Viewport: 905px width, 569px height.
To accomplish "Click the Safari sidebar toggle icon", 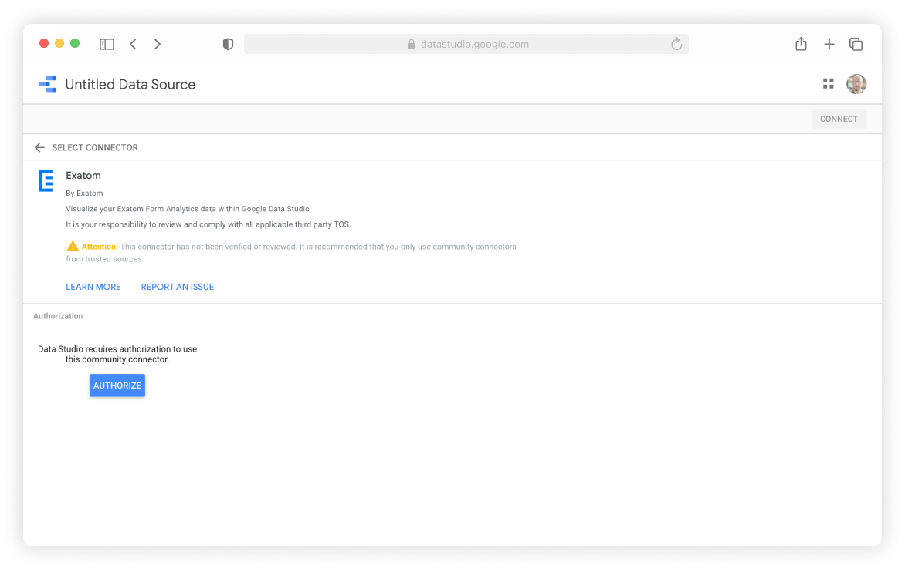I will 107,45.
